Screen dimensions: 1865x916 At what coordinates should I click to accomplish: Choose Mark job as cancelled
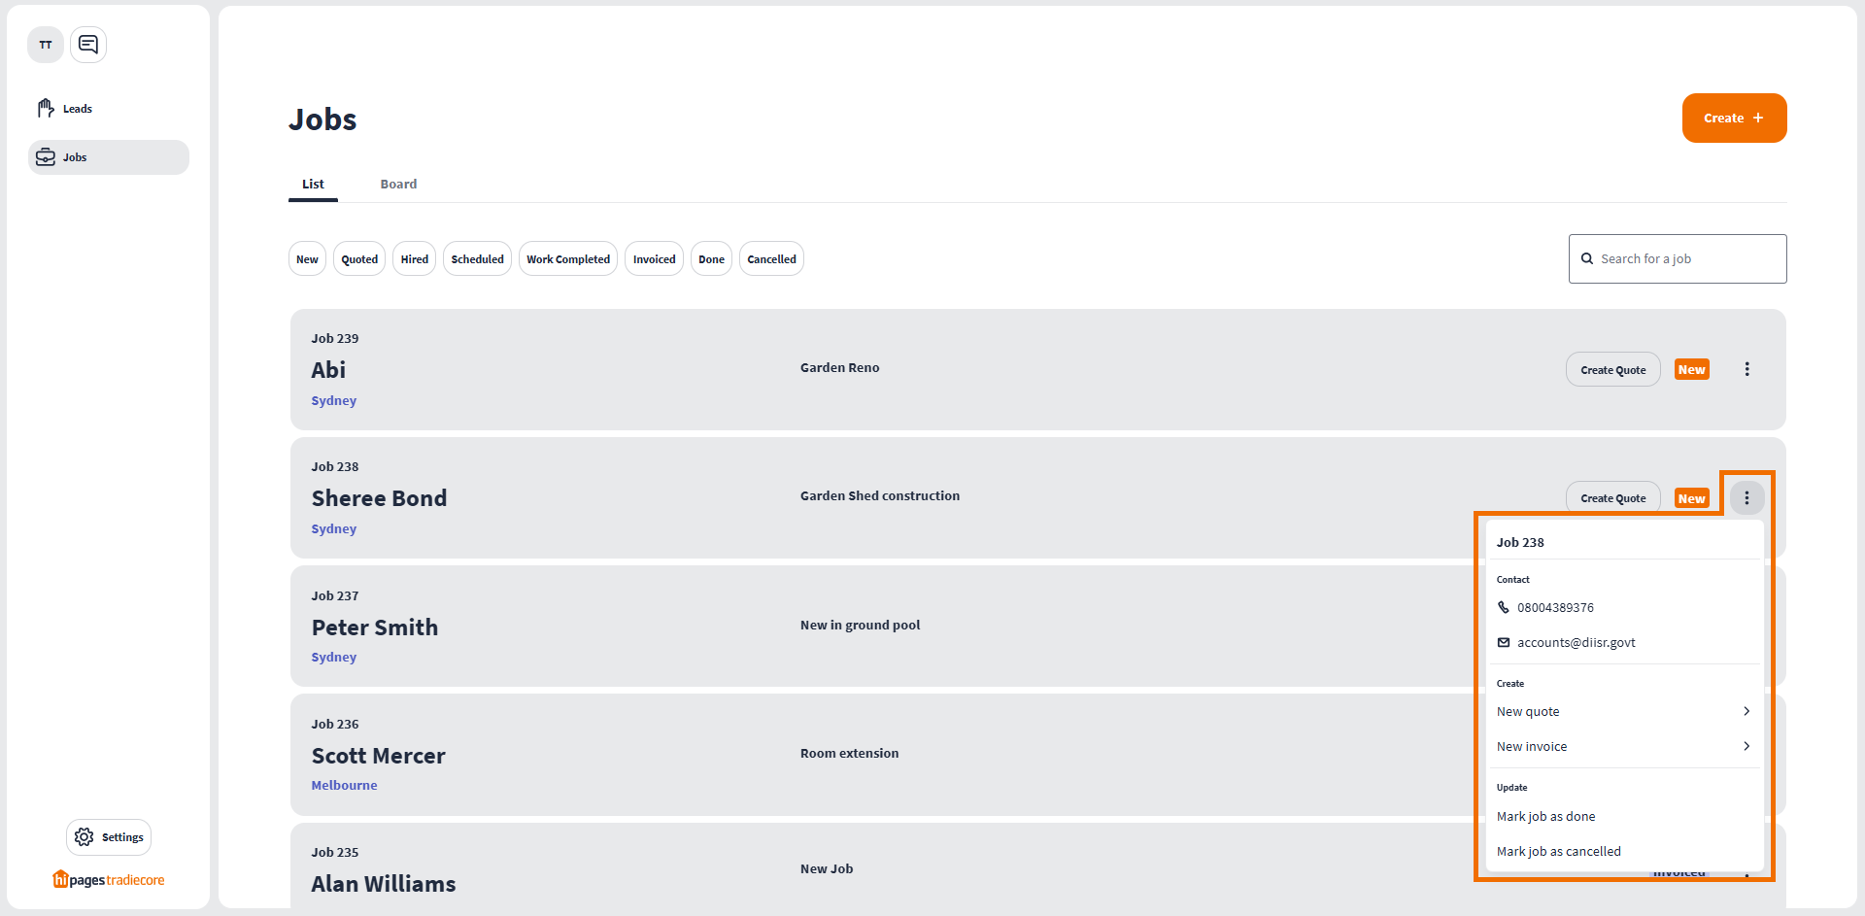[x=1558, y=852]
